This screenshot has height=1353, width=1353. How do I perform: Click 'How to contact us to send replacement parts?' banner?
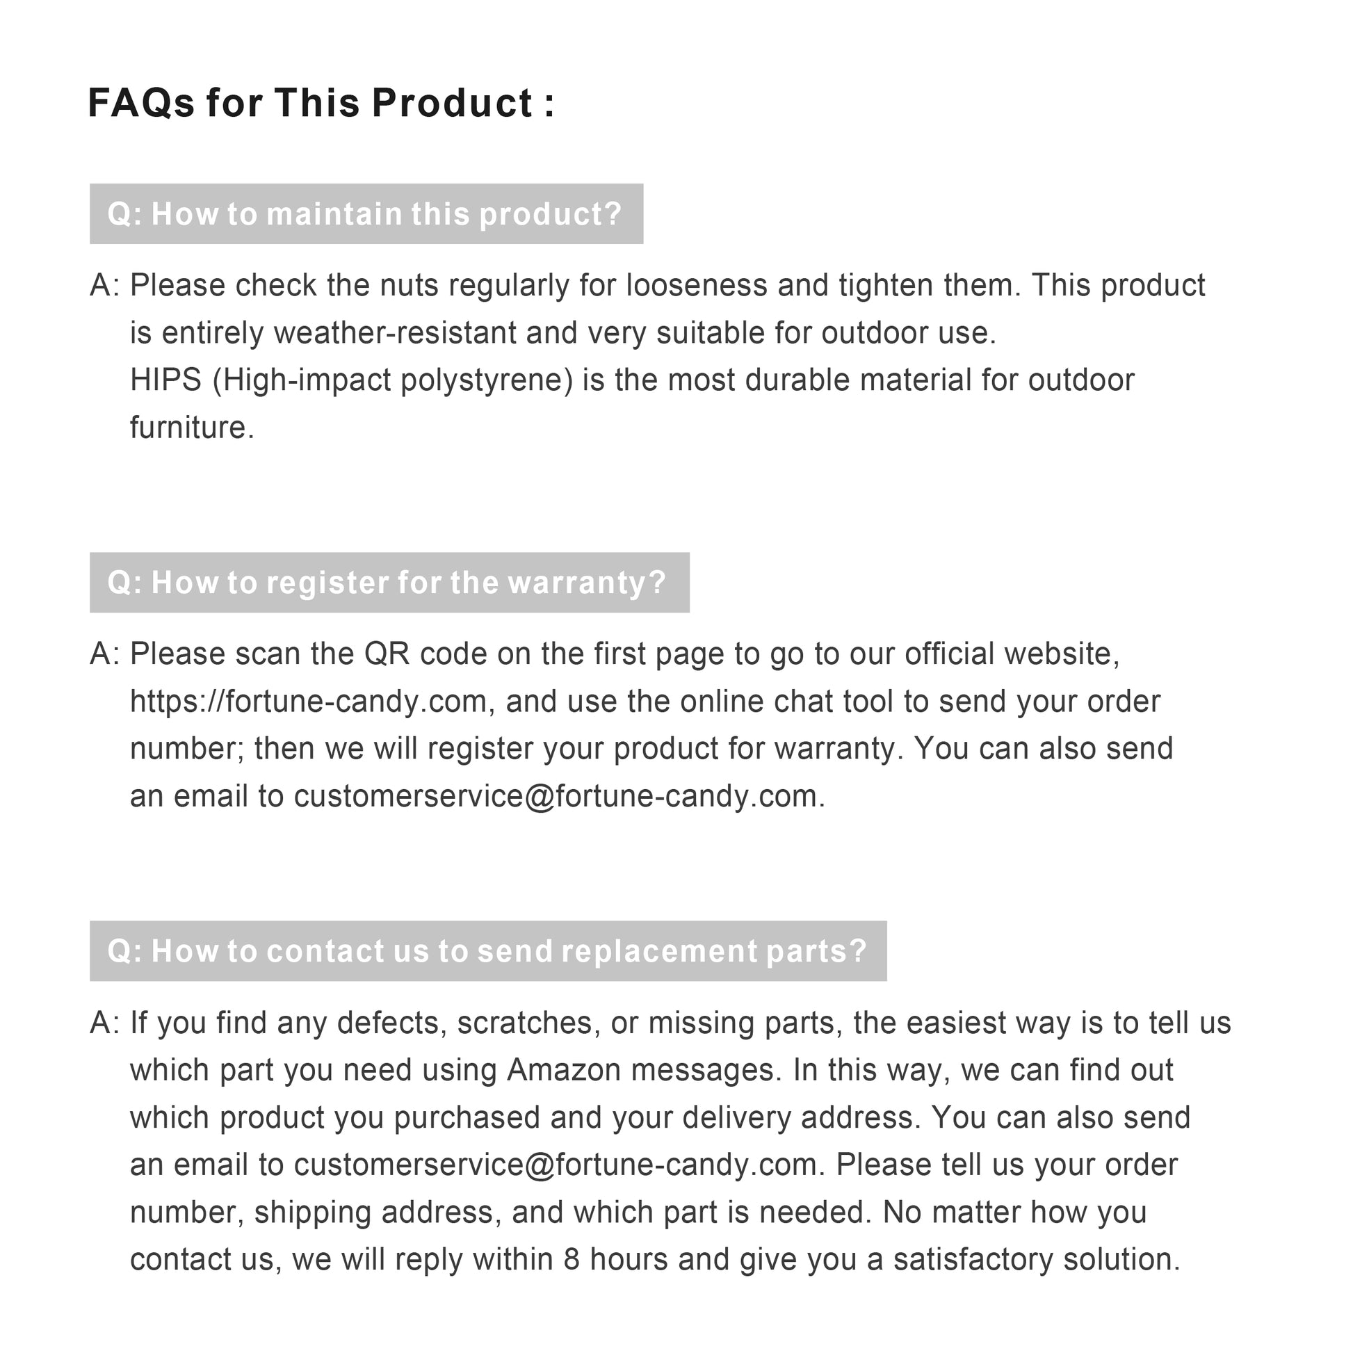[487, 951]
